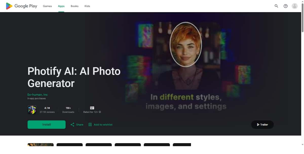Viewport: 304px width, 154px height.
Task: Open the first app screenshot thumbnail
Action: coord(41,145)
